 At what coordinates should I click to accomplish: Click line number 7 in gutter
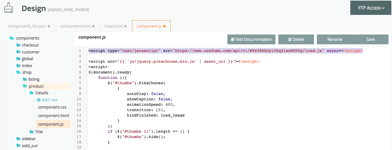[x=80, y=83]
